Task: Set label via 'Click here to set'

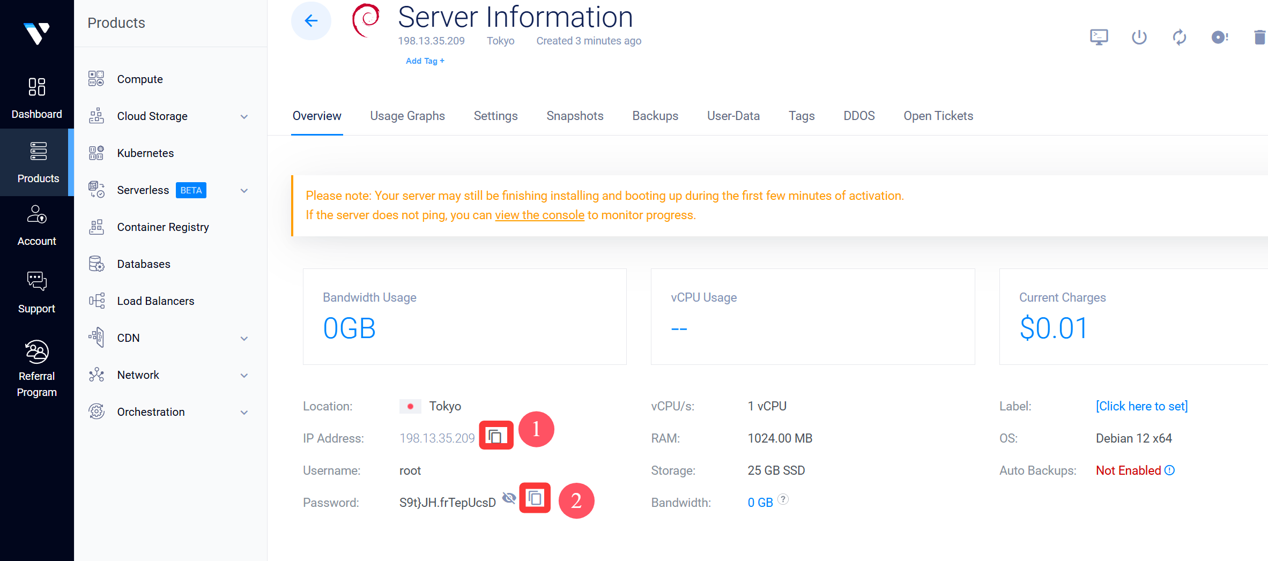Action: 1141,406
